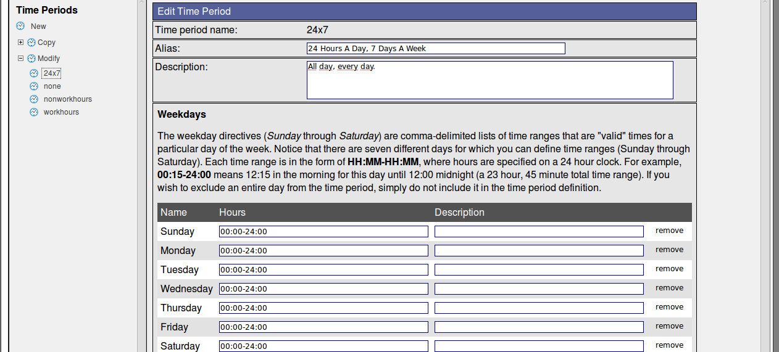Click the clock icon beside New

20,26
